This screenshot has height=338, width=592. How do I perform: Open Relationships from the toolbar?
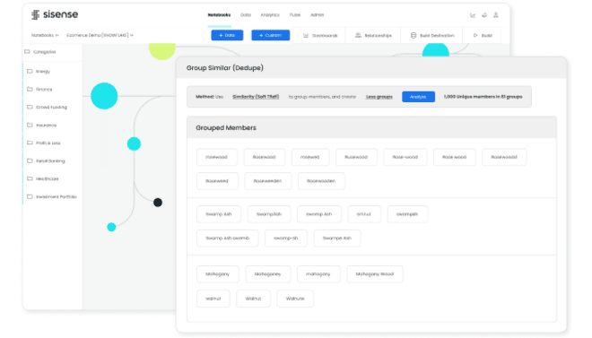click(x=373, y=36)
